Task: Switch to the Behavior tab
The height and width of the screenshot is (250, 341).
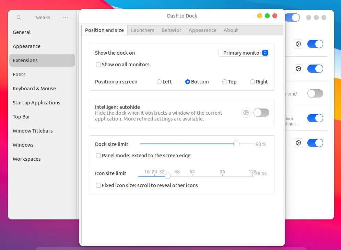Action: [172, 30]
